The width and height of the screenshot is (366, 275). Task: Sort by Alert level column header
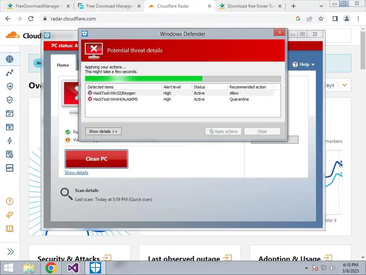coord(177,87)
